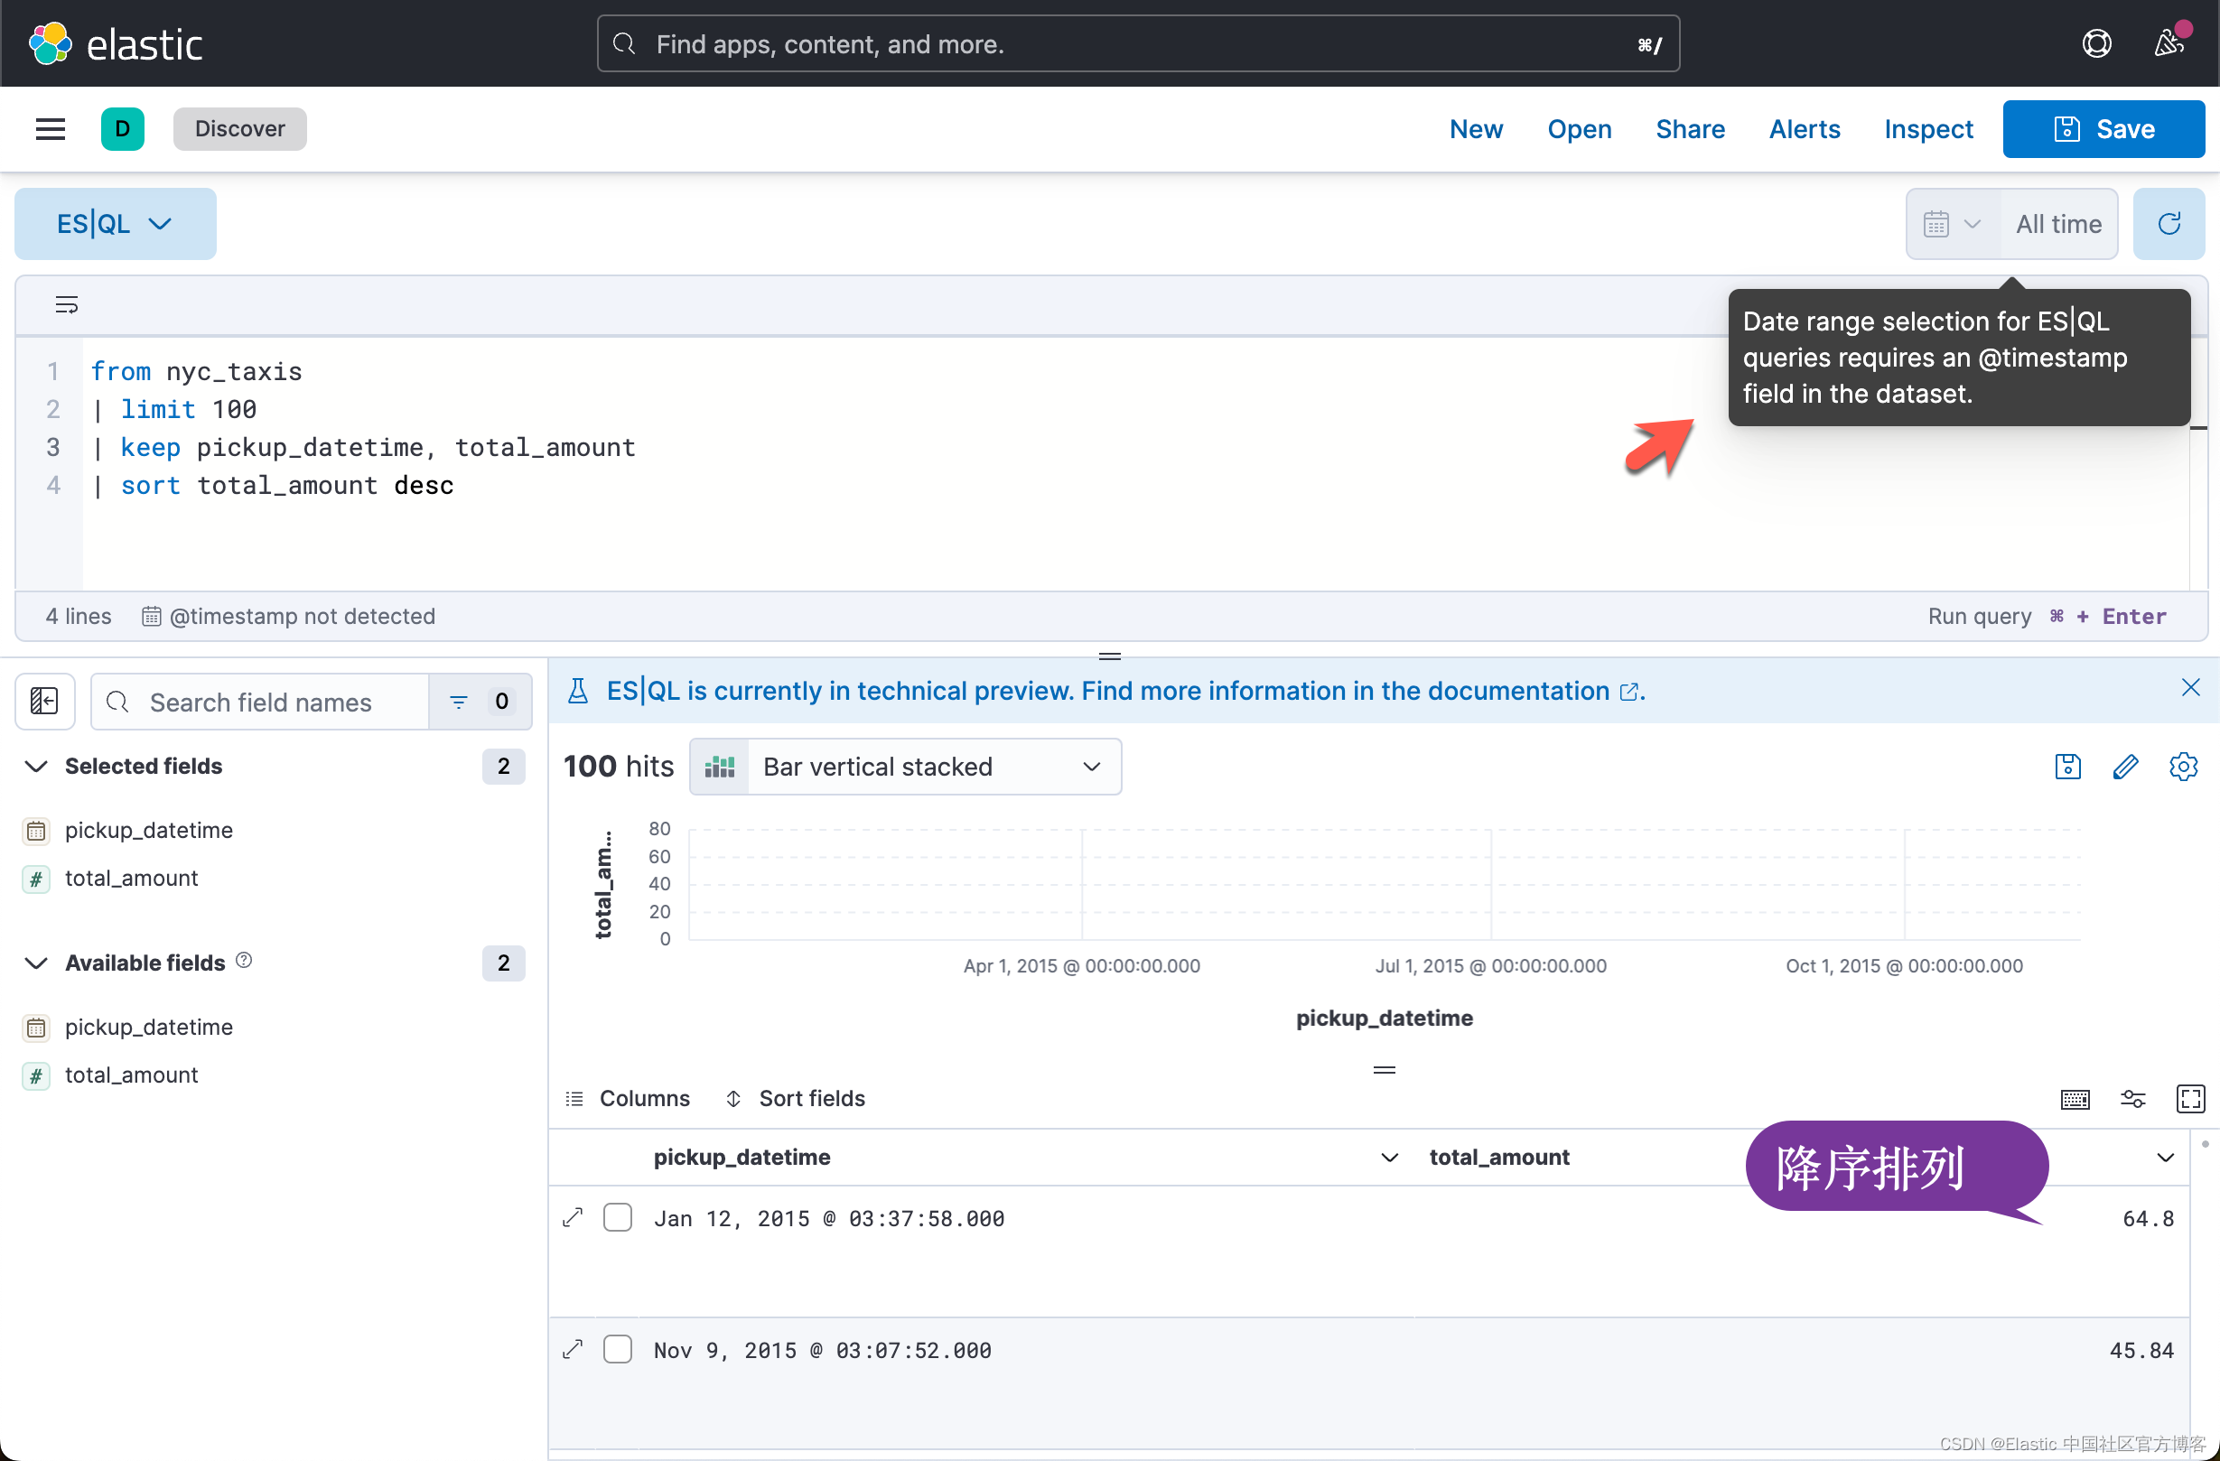Click the Search field names input

click(x=261, y=701)
